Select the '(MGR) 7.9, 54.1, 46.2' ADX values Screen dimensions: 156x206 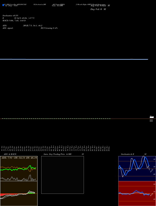tap(32, 26)
